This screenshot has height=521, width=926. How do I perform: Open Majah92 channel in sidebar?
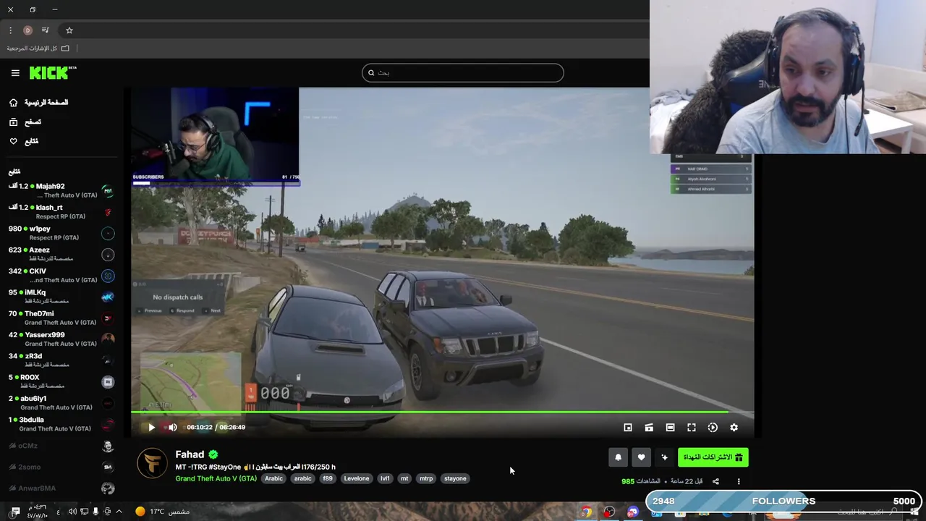point(60,190)
